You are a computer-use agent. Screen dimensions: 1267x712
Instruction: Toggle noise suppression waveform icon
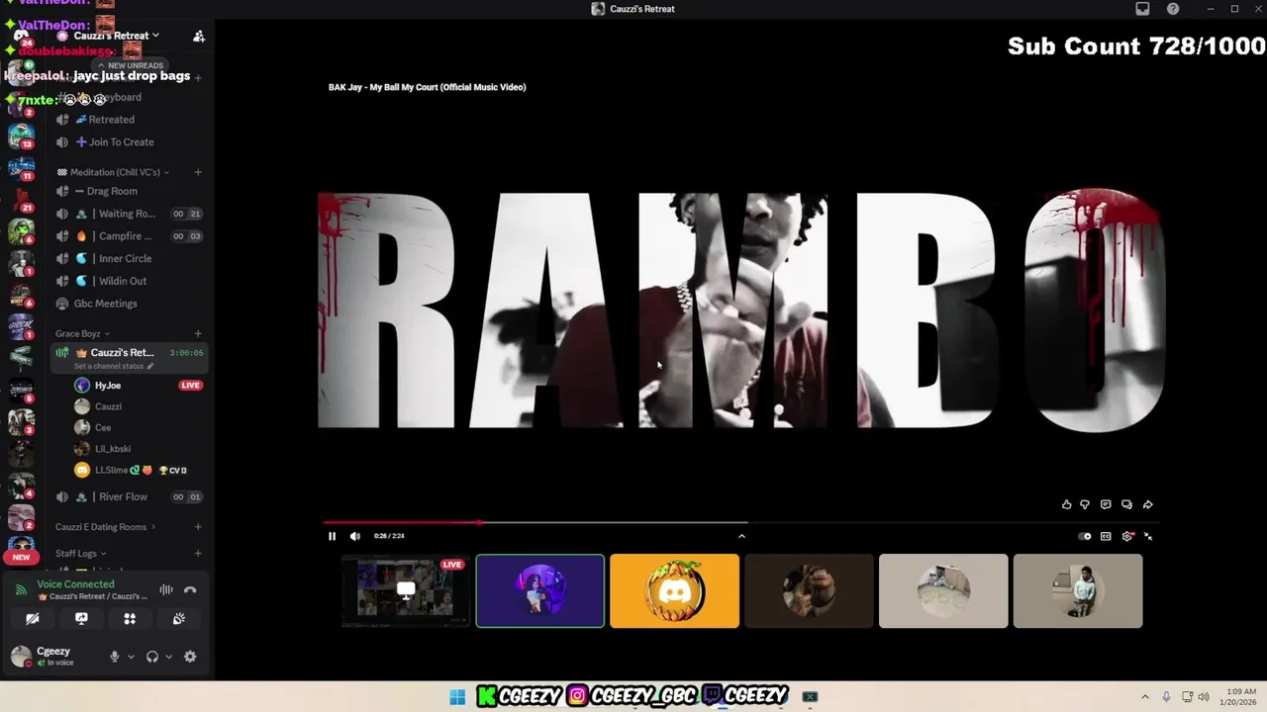[166, 590]
